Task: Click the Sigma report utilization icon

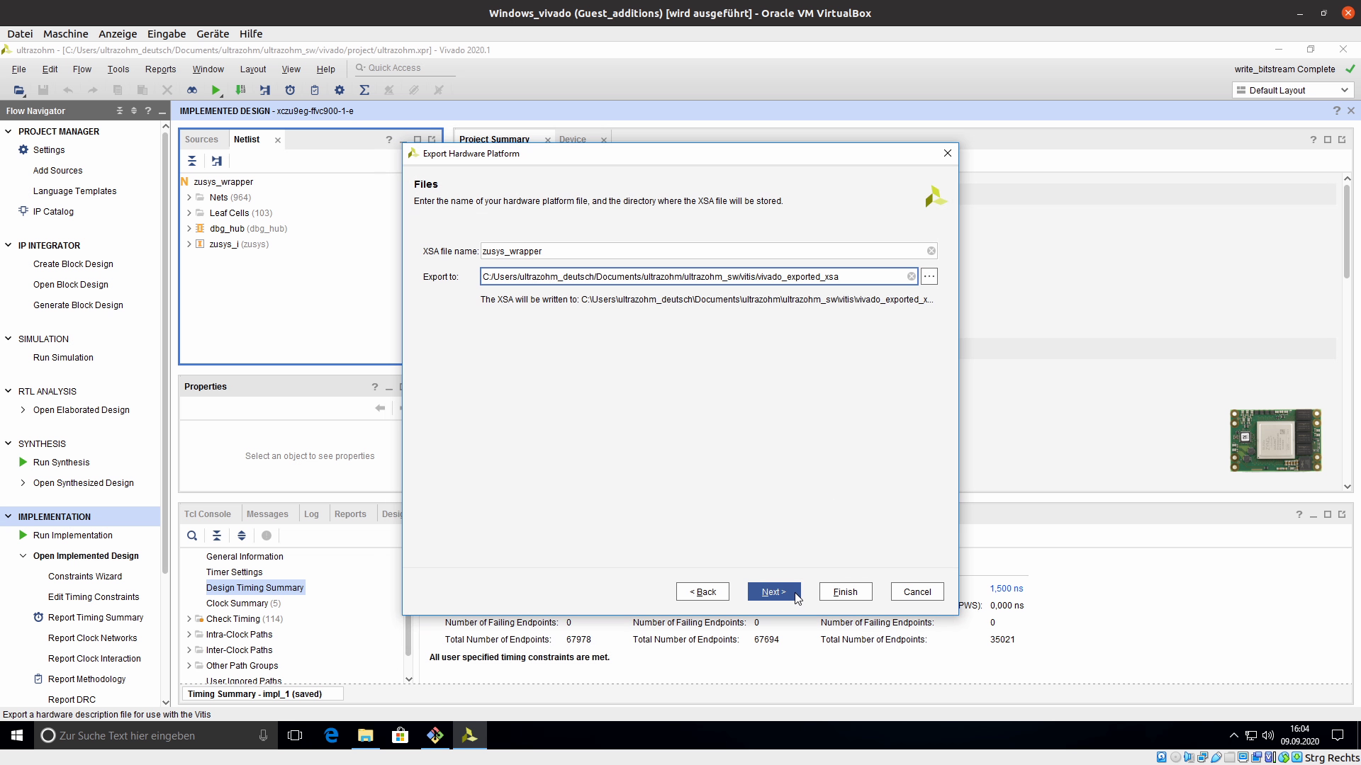Action: [x=364, y=90]
